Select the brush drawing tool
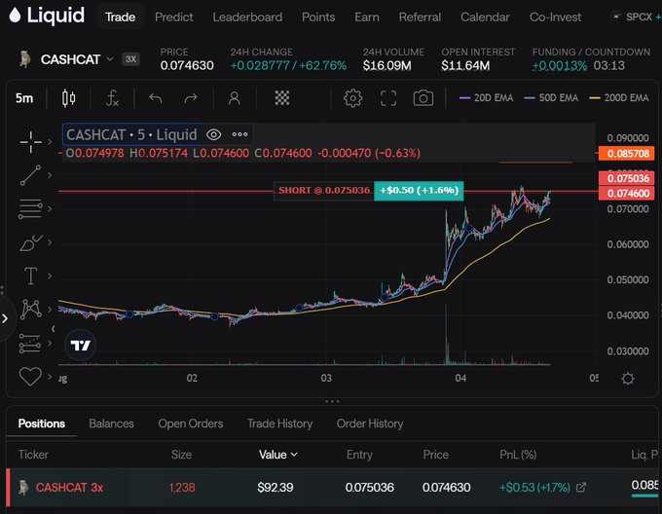 tap(30, 242)
